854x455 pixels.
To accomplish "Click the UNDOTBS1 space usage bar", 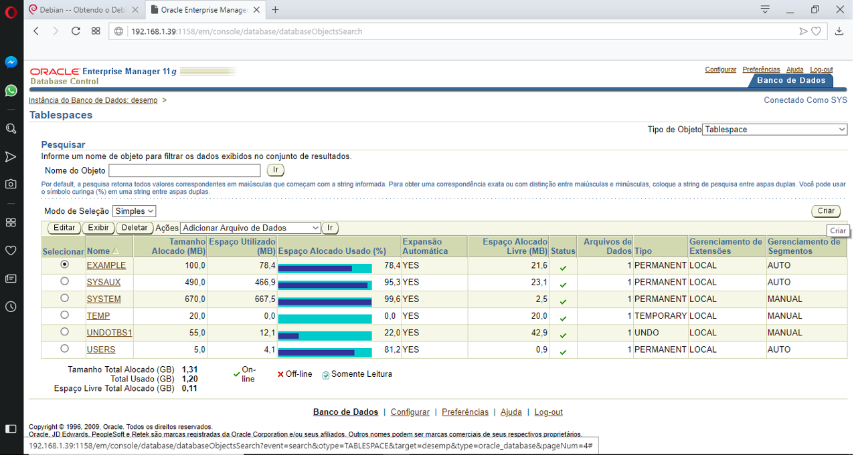I will tap(325, 335).
